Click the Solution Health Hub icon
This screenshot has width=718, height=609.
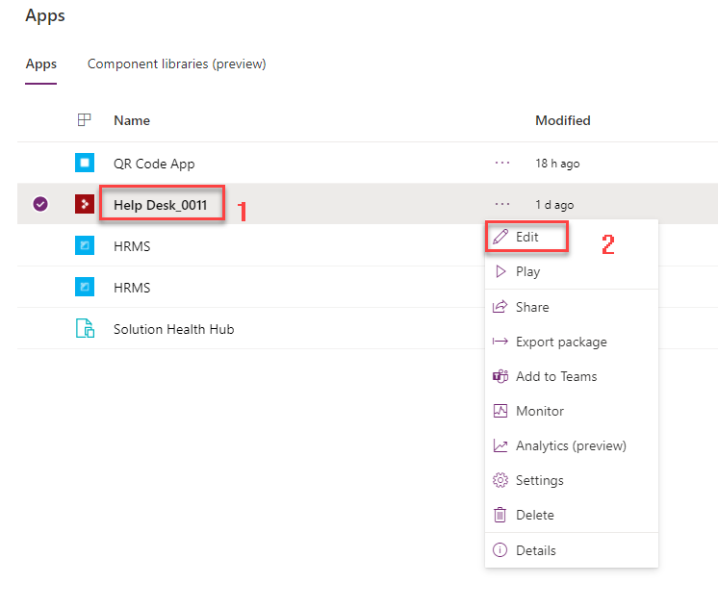85,329
